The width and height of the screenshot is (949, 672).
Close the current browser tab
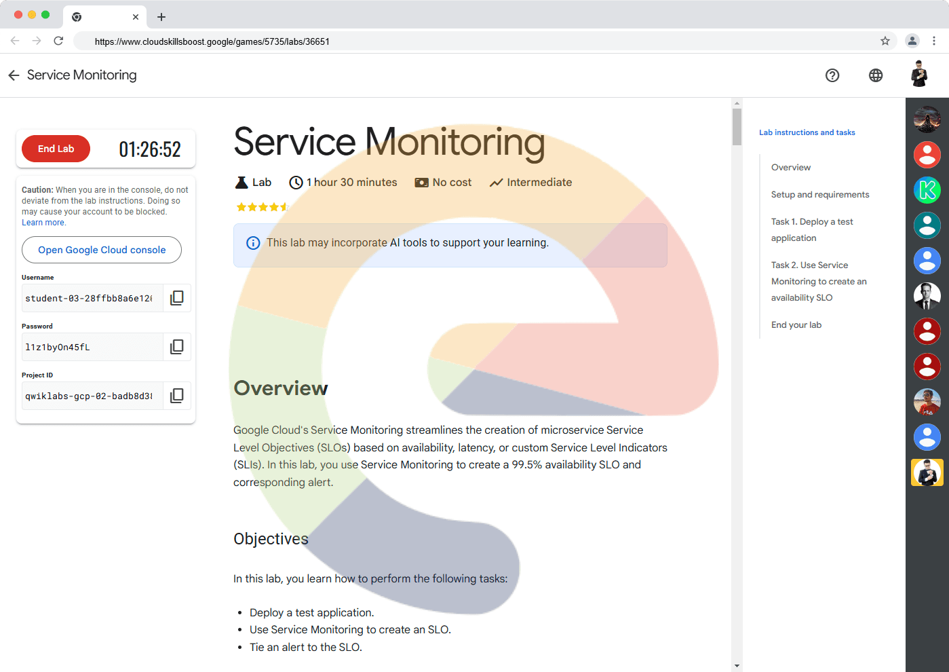click(136, 17)
